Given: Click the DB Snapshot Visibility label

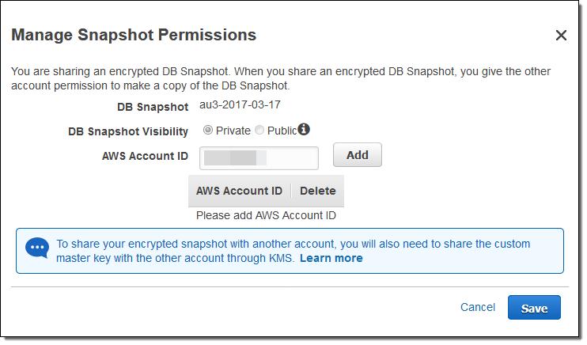Looking at the screenshot, I should pos(128,131).
